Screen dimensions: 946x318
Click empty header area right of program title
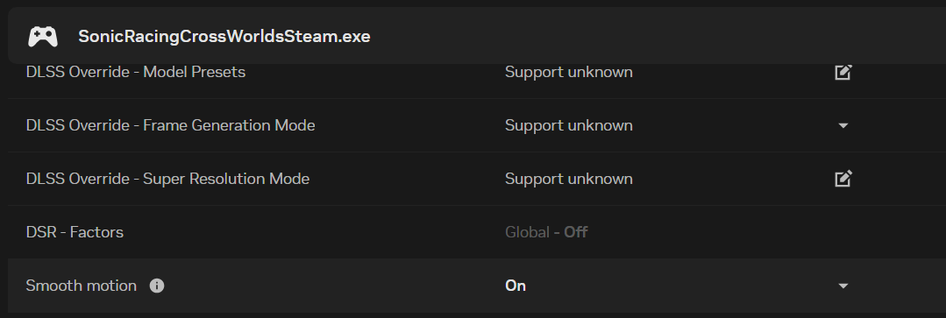pos(658,37)
